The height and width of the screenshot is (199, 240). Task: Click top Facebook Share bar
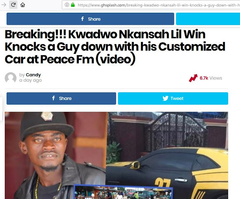pyautogui.click(x=90, y=19)
